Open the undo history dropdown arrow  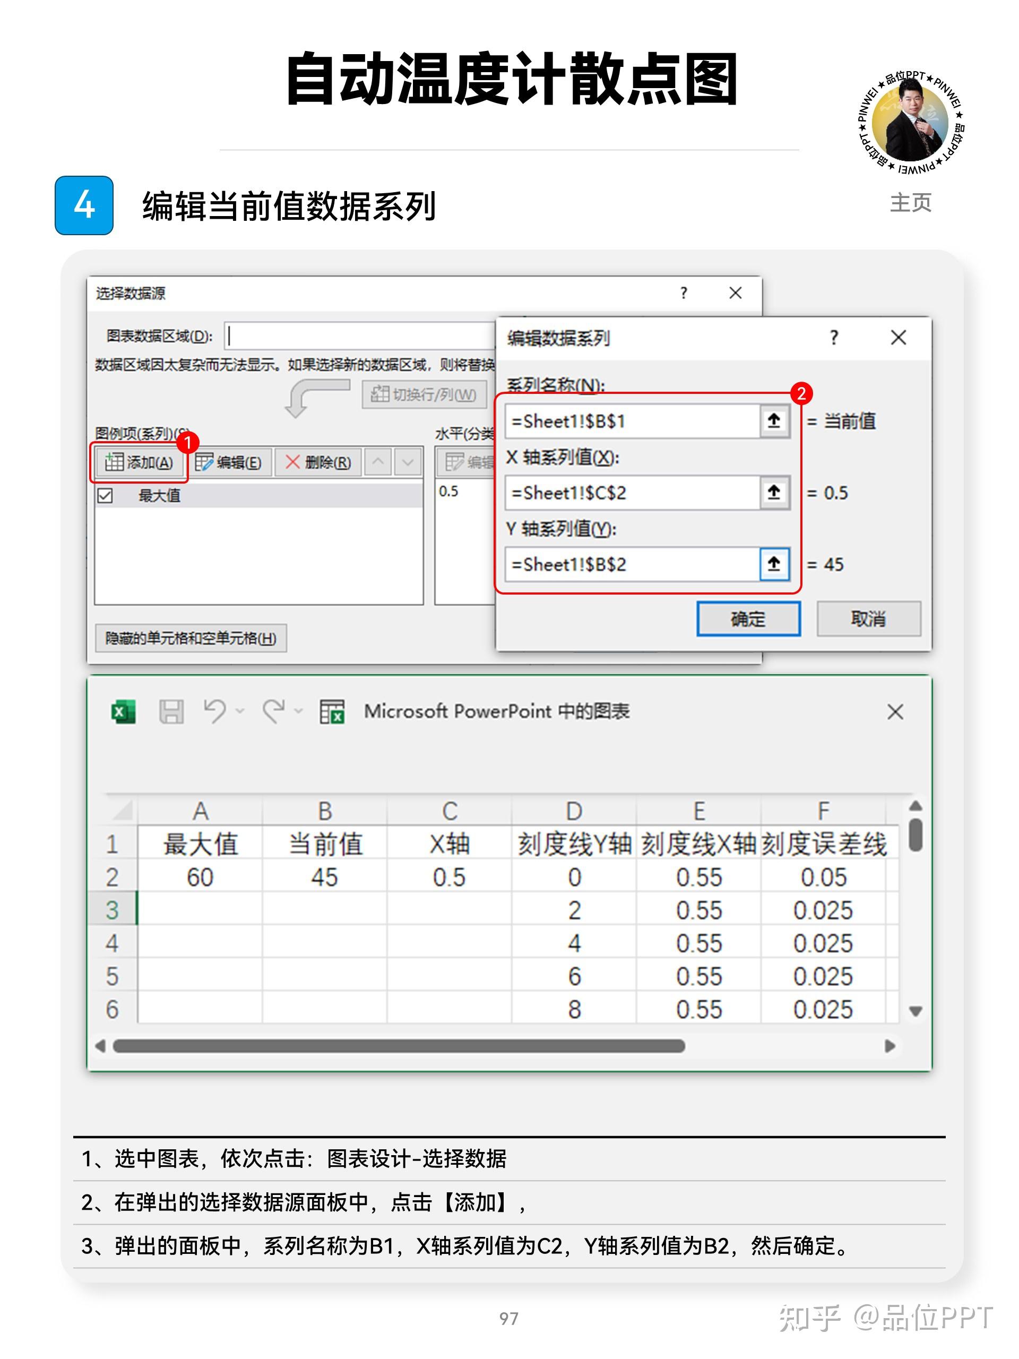click(240, 711)
